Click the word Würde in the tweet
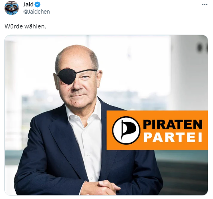213x199 pixels. [14, 26]
